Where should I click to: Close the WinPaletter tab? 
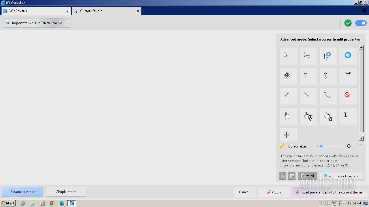(x=67, y=11)
